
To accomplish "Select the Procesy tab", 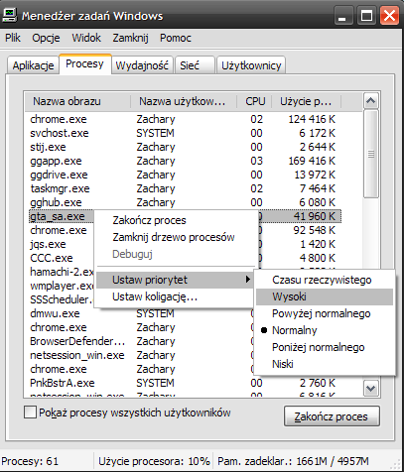I will 84,63.
